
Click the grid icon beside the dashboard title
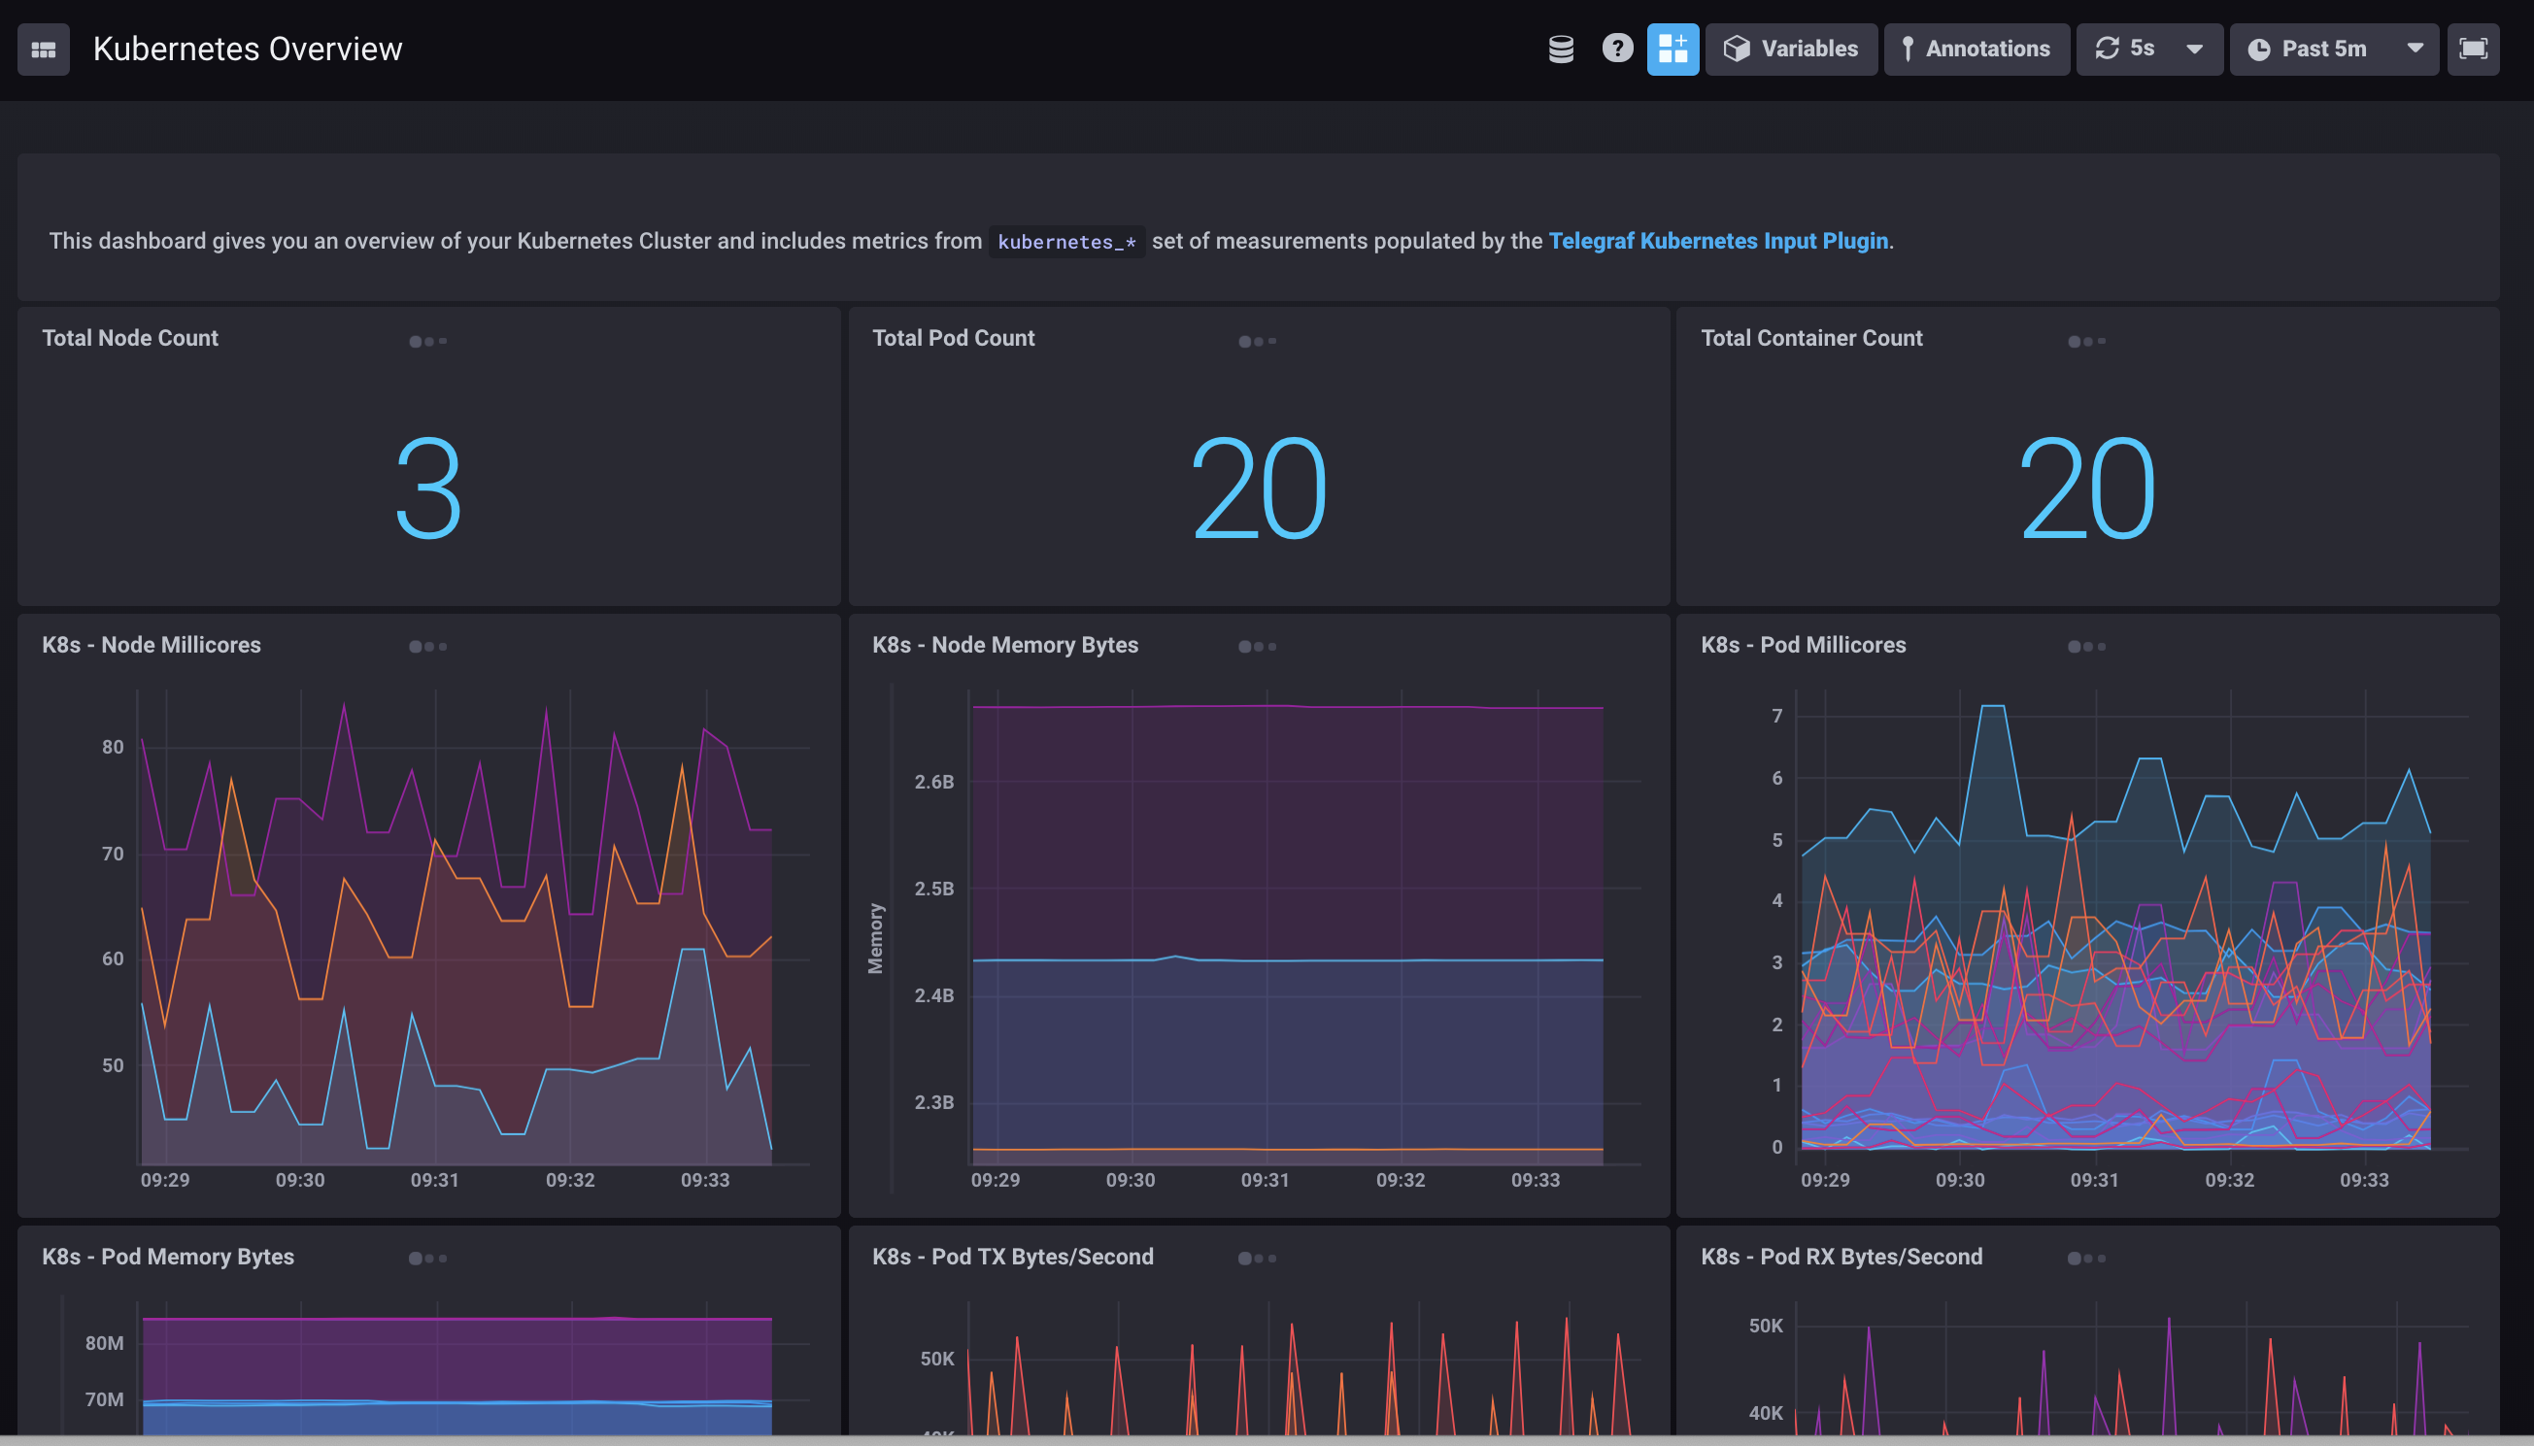point(43,48)
